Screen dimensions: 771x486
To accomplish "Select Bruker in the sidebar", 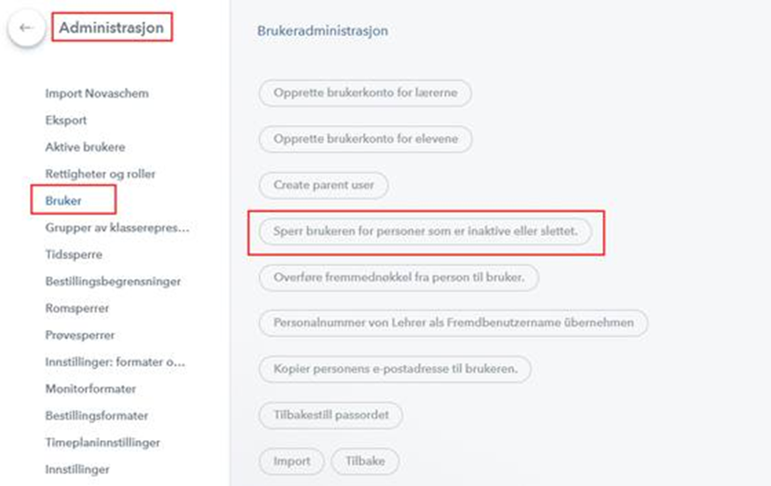I will coord(63,201).
